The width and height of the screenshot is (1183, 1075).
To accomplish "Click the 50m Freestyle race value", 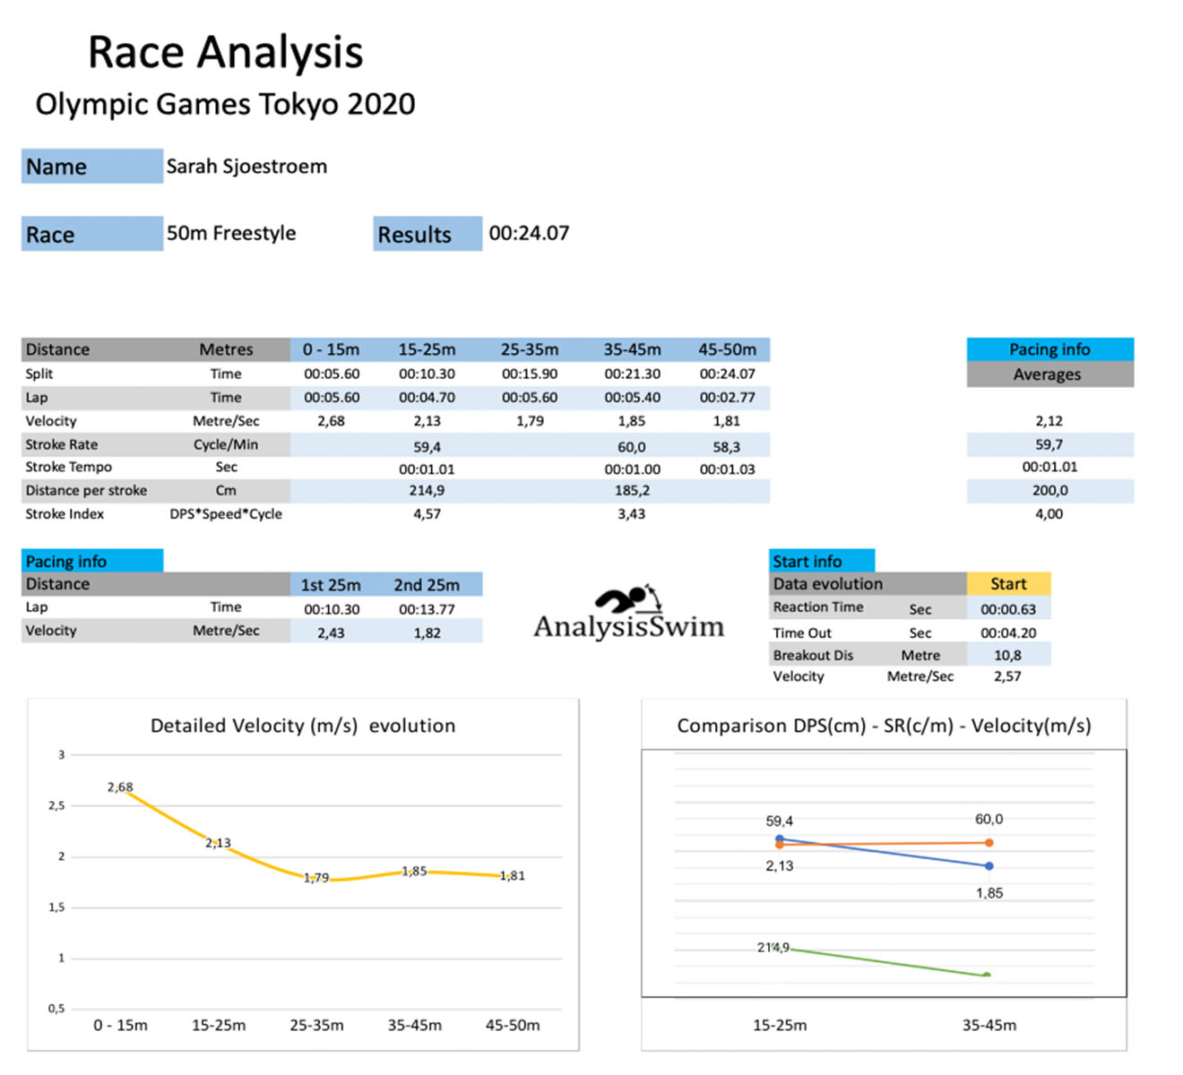I will tap(231, 234).
